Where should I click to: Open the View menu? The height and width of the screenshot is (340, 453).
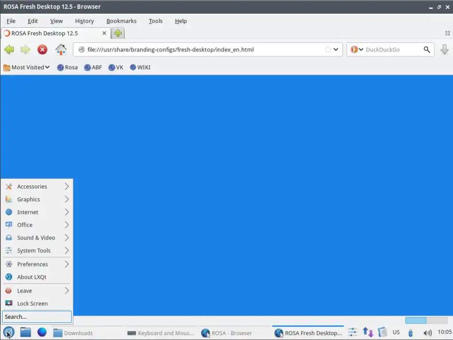(56, 21)
